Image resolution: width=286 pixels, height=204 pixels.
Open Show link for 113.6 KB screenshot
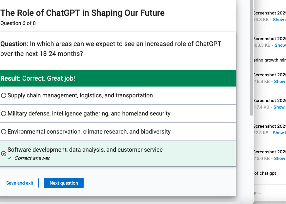click(280, 158)
